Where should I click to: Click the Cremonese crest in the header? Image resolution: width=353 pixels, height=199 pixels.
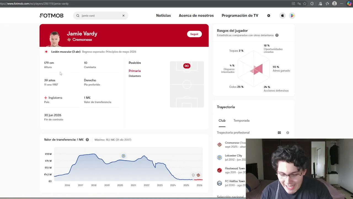click(69, 40)
